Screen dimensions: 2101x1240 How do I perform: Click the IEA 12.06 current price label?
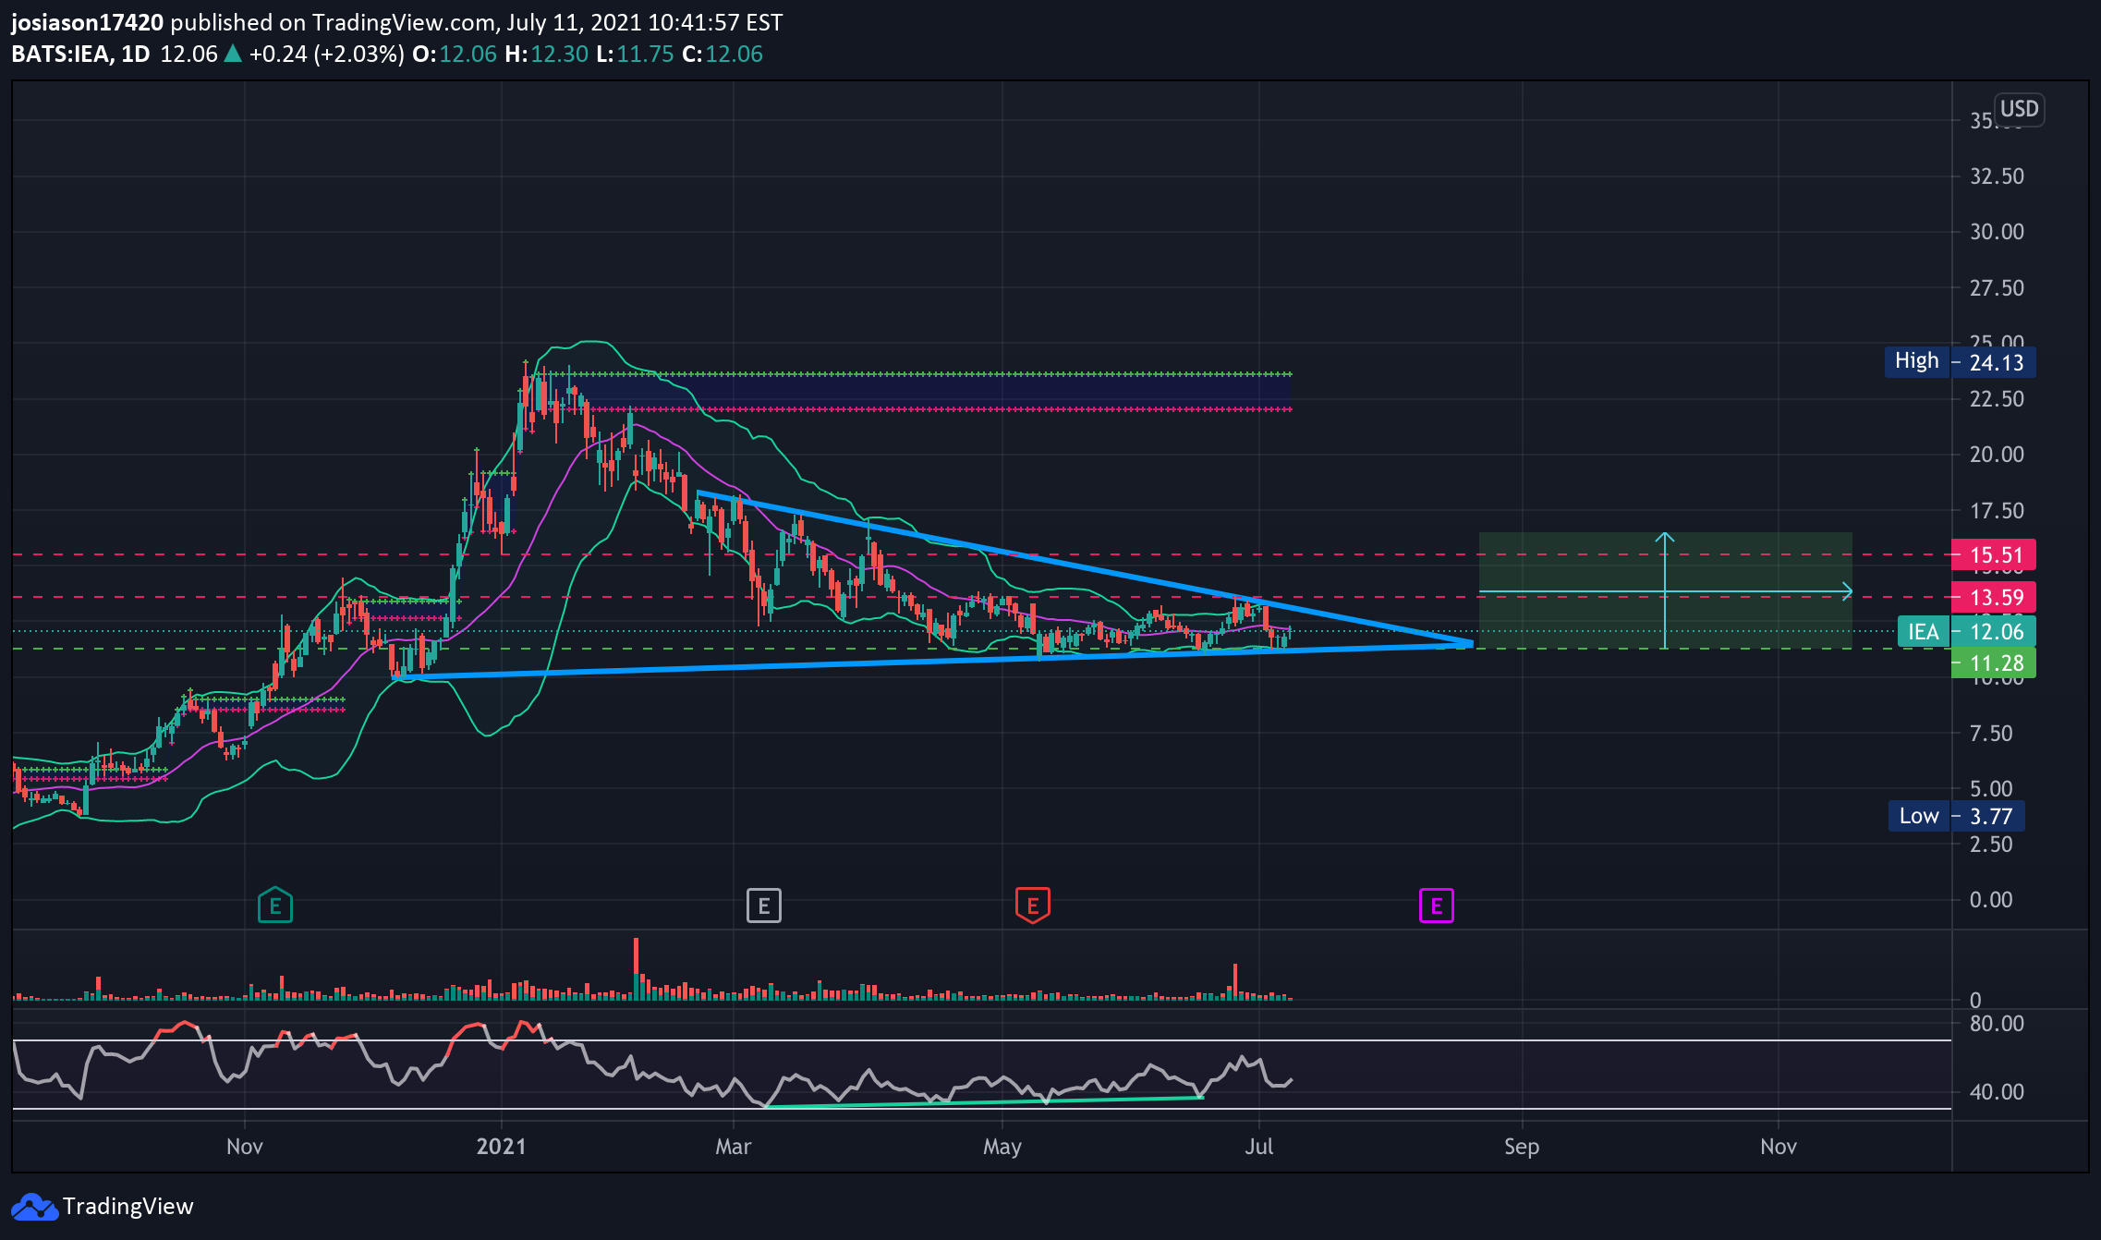point(1967,632)
